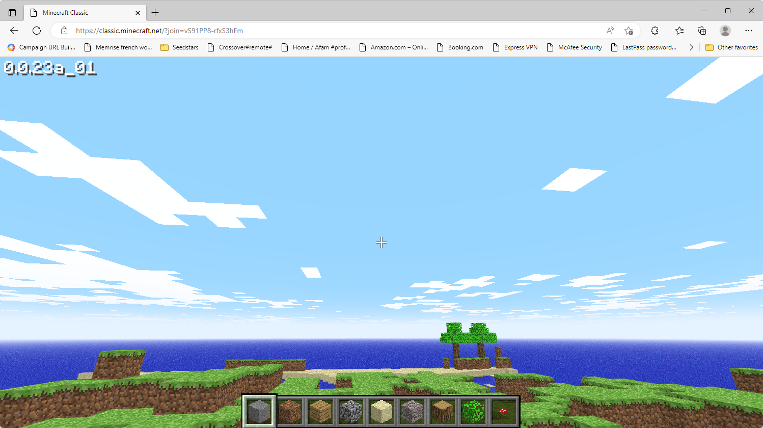The height and width of the screenshot is (428, 763).
Task: Select the sand block in hotbar
Action: 381,411
